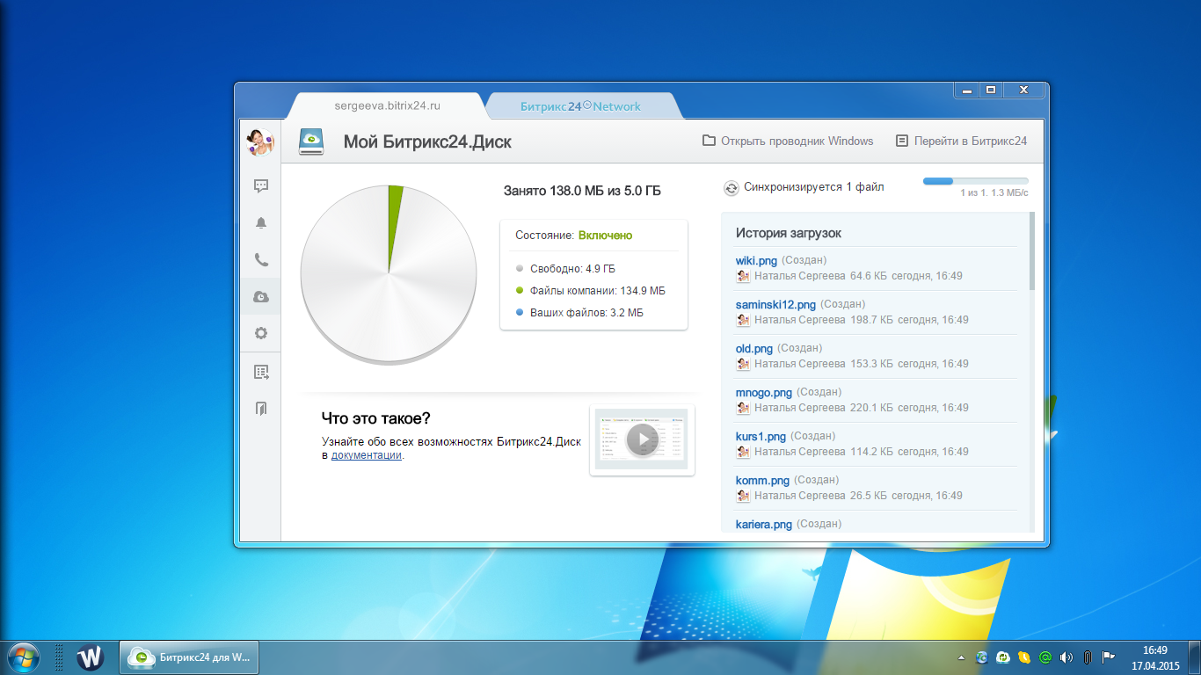Open wiki.png in the download history
Screen dimensions: 1201x675
tap(756, 260)
